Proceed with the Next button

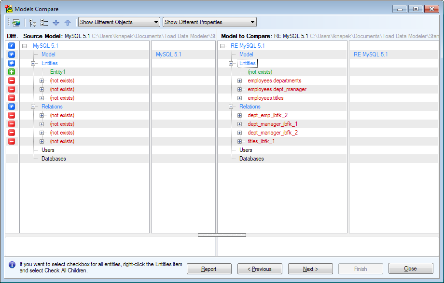(x=310, y=269)
